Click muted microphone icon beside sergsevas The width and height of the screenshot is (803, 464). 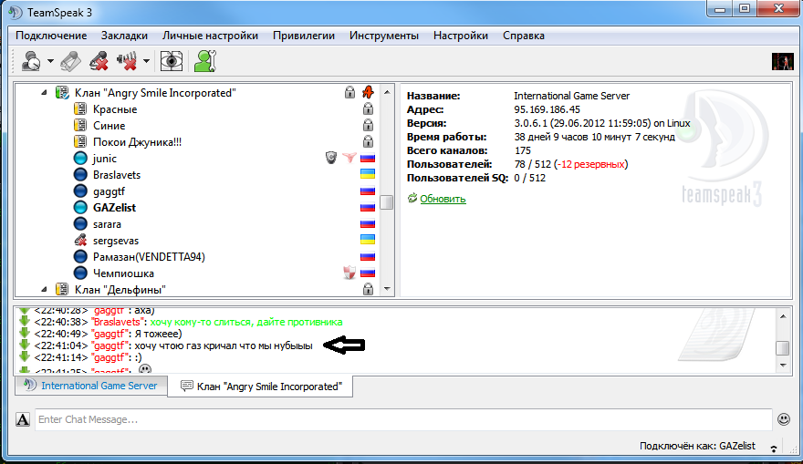[80, 240]
